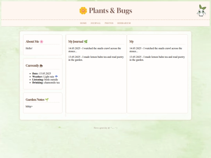Click the sprout mascot character image

coord(201,11)
